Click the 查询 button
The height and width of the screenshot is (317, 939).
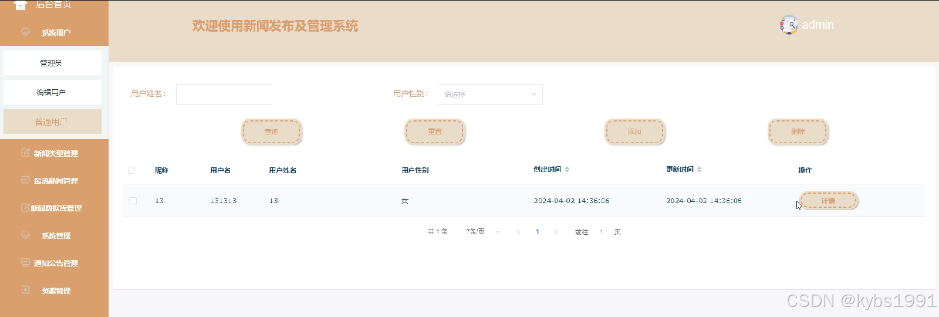272,131
